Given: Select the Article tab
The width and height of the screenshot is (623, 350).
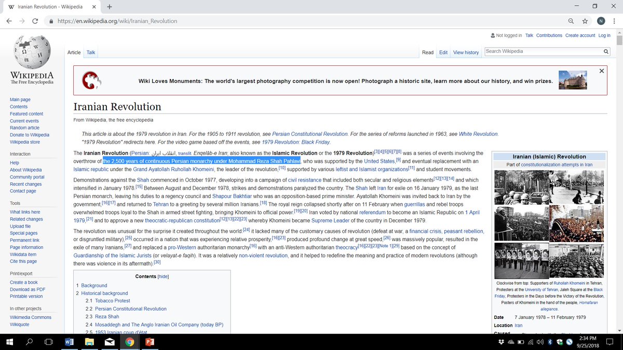Looking at the screenshot, I should click(74, 52).
